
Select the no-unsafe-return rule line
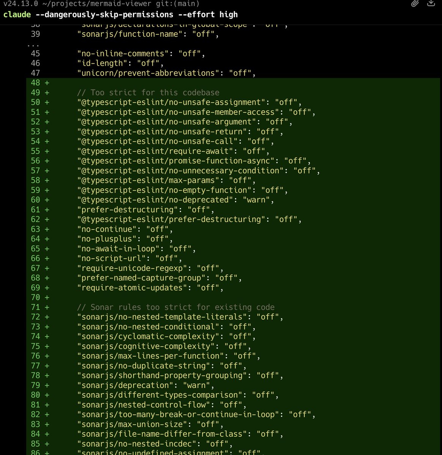pyautogui.click(x=180, y=132)
